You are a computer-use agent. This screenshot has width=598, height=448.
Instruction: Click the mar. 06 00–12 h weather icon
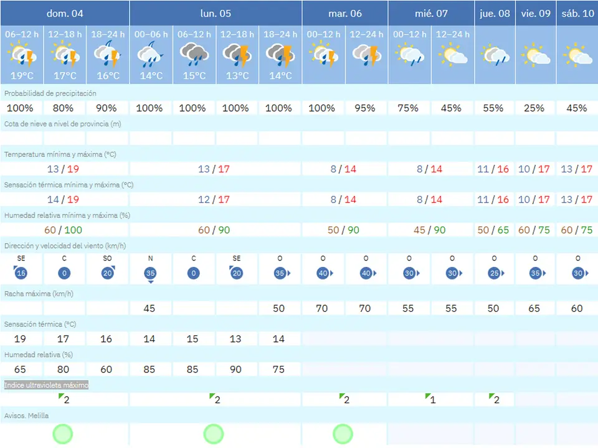click(323, 55)
